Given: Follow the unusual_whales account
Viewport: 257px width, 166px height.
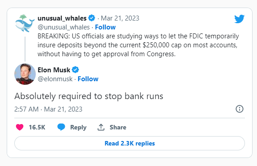Looking at the screenshot, I should [105, 27].
